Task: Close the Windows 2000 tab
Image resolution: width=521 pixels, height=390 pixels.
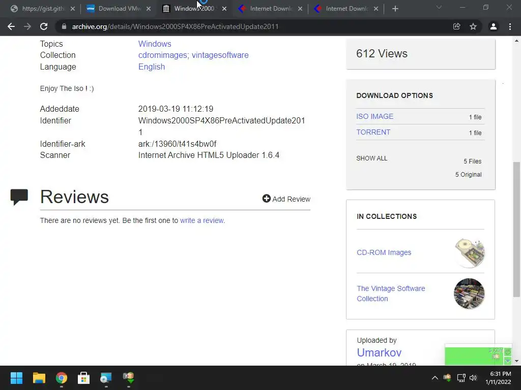Action: click(x=224, y=9)
